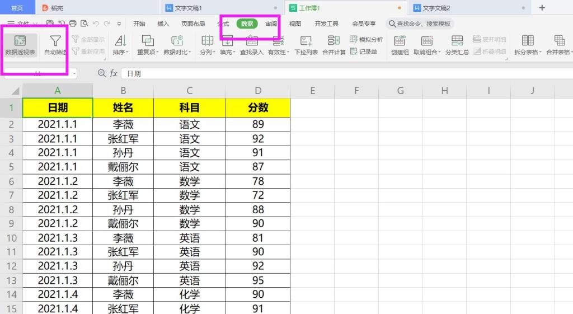Switch to the 文字文稿2 document tab

tap(436, 8)
